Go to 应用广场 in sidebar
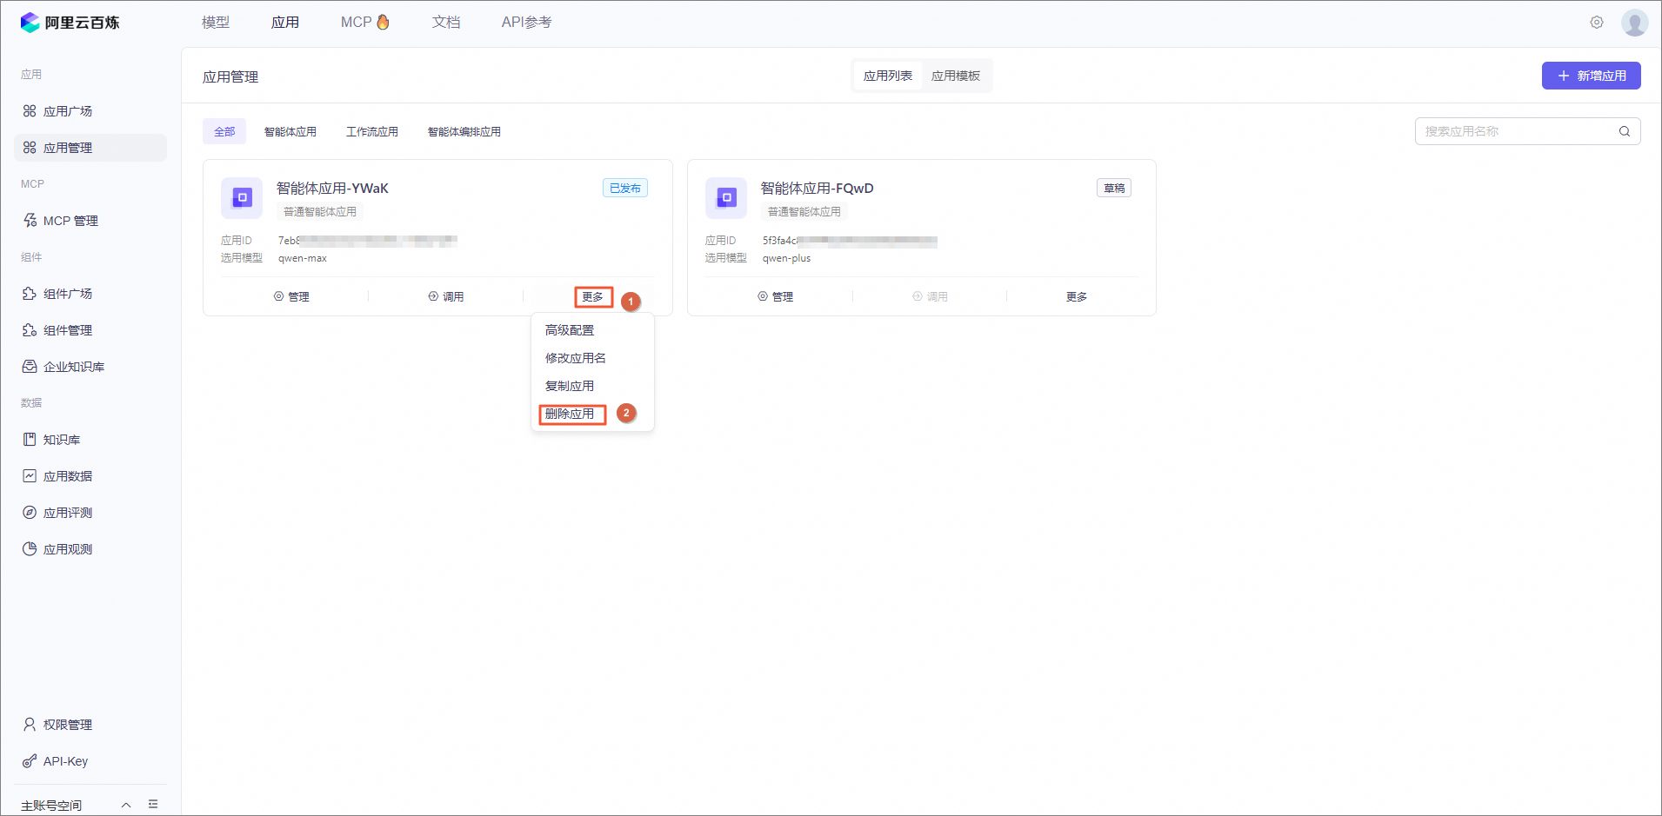The height and width of the screenshot is (816, 1662). coord(90,111)
